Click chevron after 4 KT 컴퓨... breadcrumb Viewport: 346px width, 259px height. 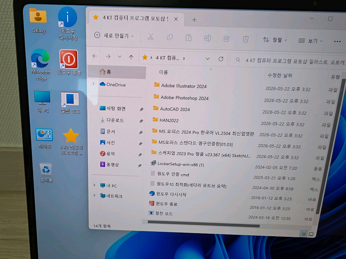(x=184, y=58)
